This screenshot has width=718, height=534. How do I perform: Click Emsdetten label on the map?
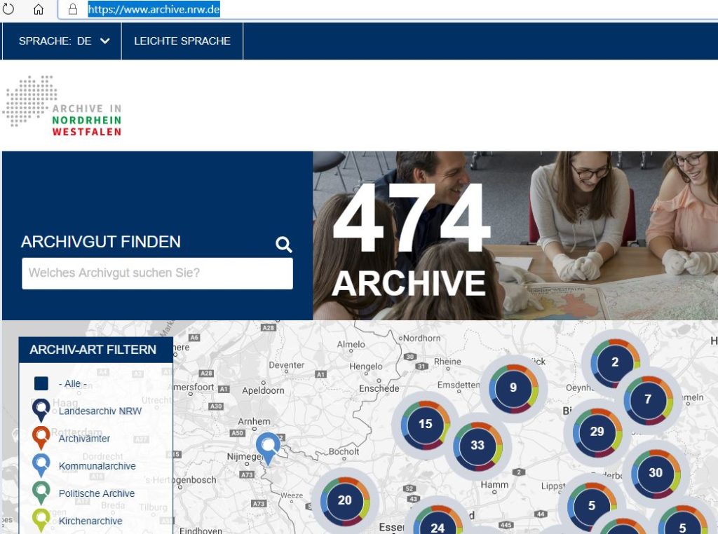tap(459, 385)
